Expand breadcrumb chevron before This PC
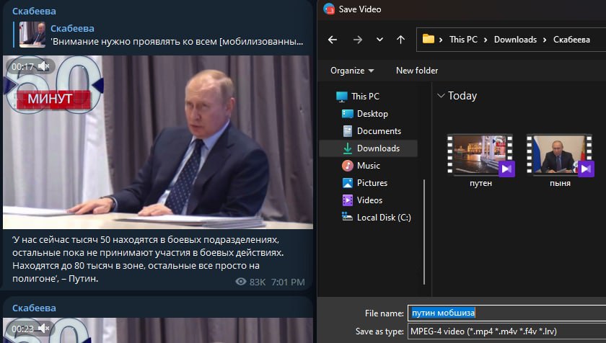606x343 pixels. point(441,40)
